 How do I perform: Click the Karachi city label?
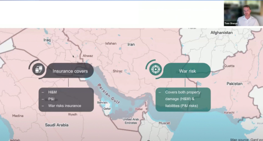229,112
